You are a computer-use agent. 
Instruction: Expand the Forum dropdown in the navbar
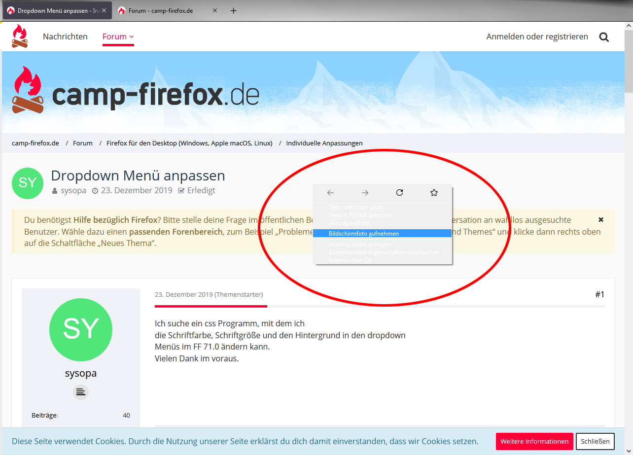click(x=118, y=36)
